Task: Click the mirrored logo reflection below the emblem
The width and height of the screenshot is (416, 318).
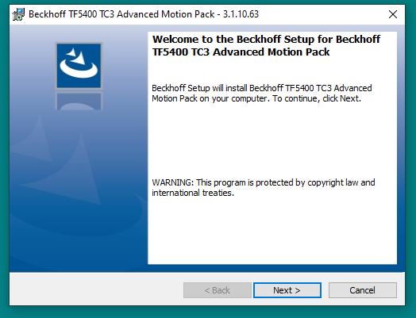Action: pos(79,101)
